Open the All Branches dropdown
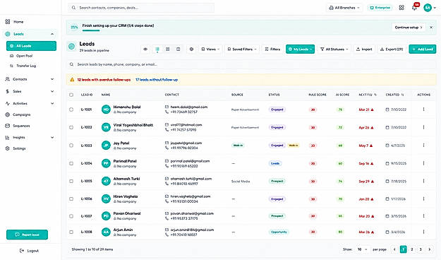Viewport: 441px width, 260px height. (344, 8)
